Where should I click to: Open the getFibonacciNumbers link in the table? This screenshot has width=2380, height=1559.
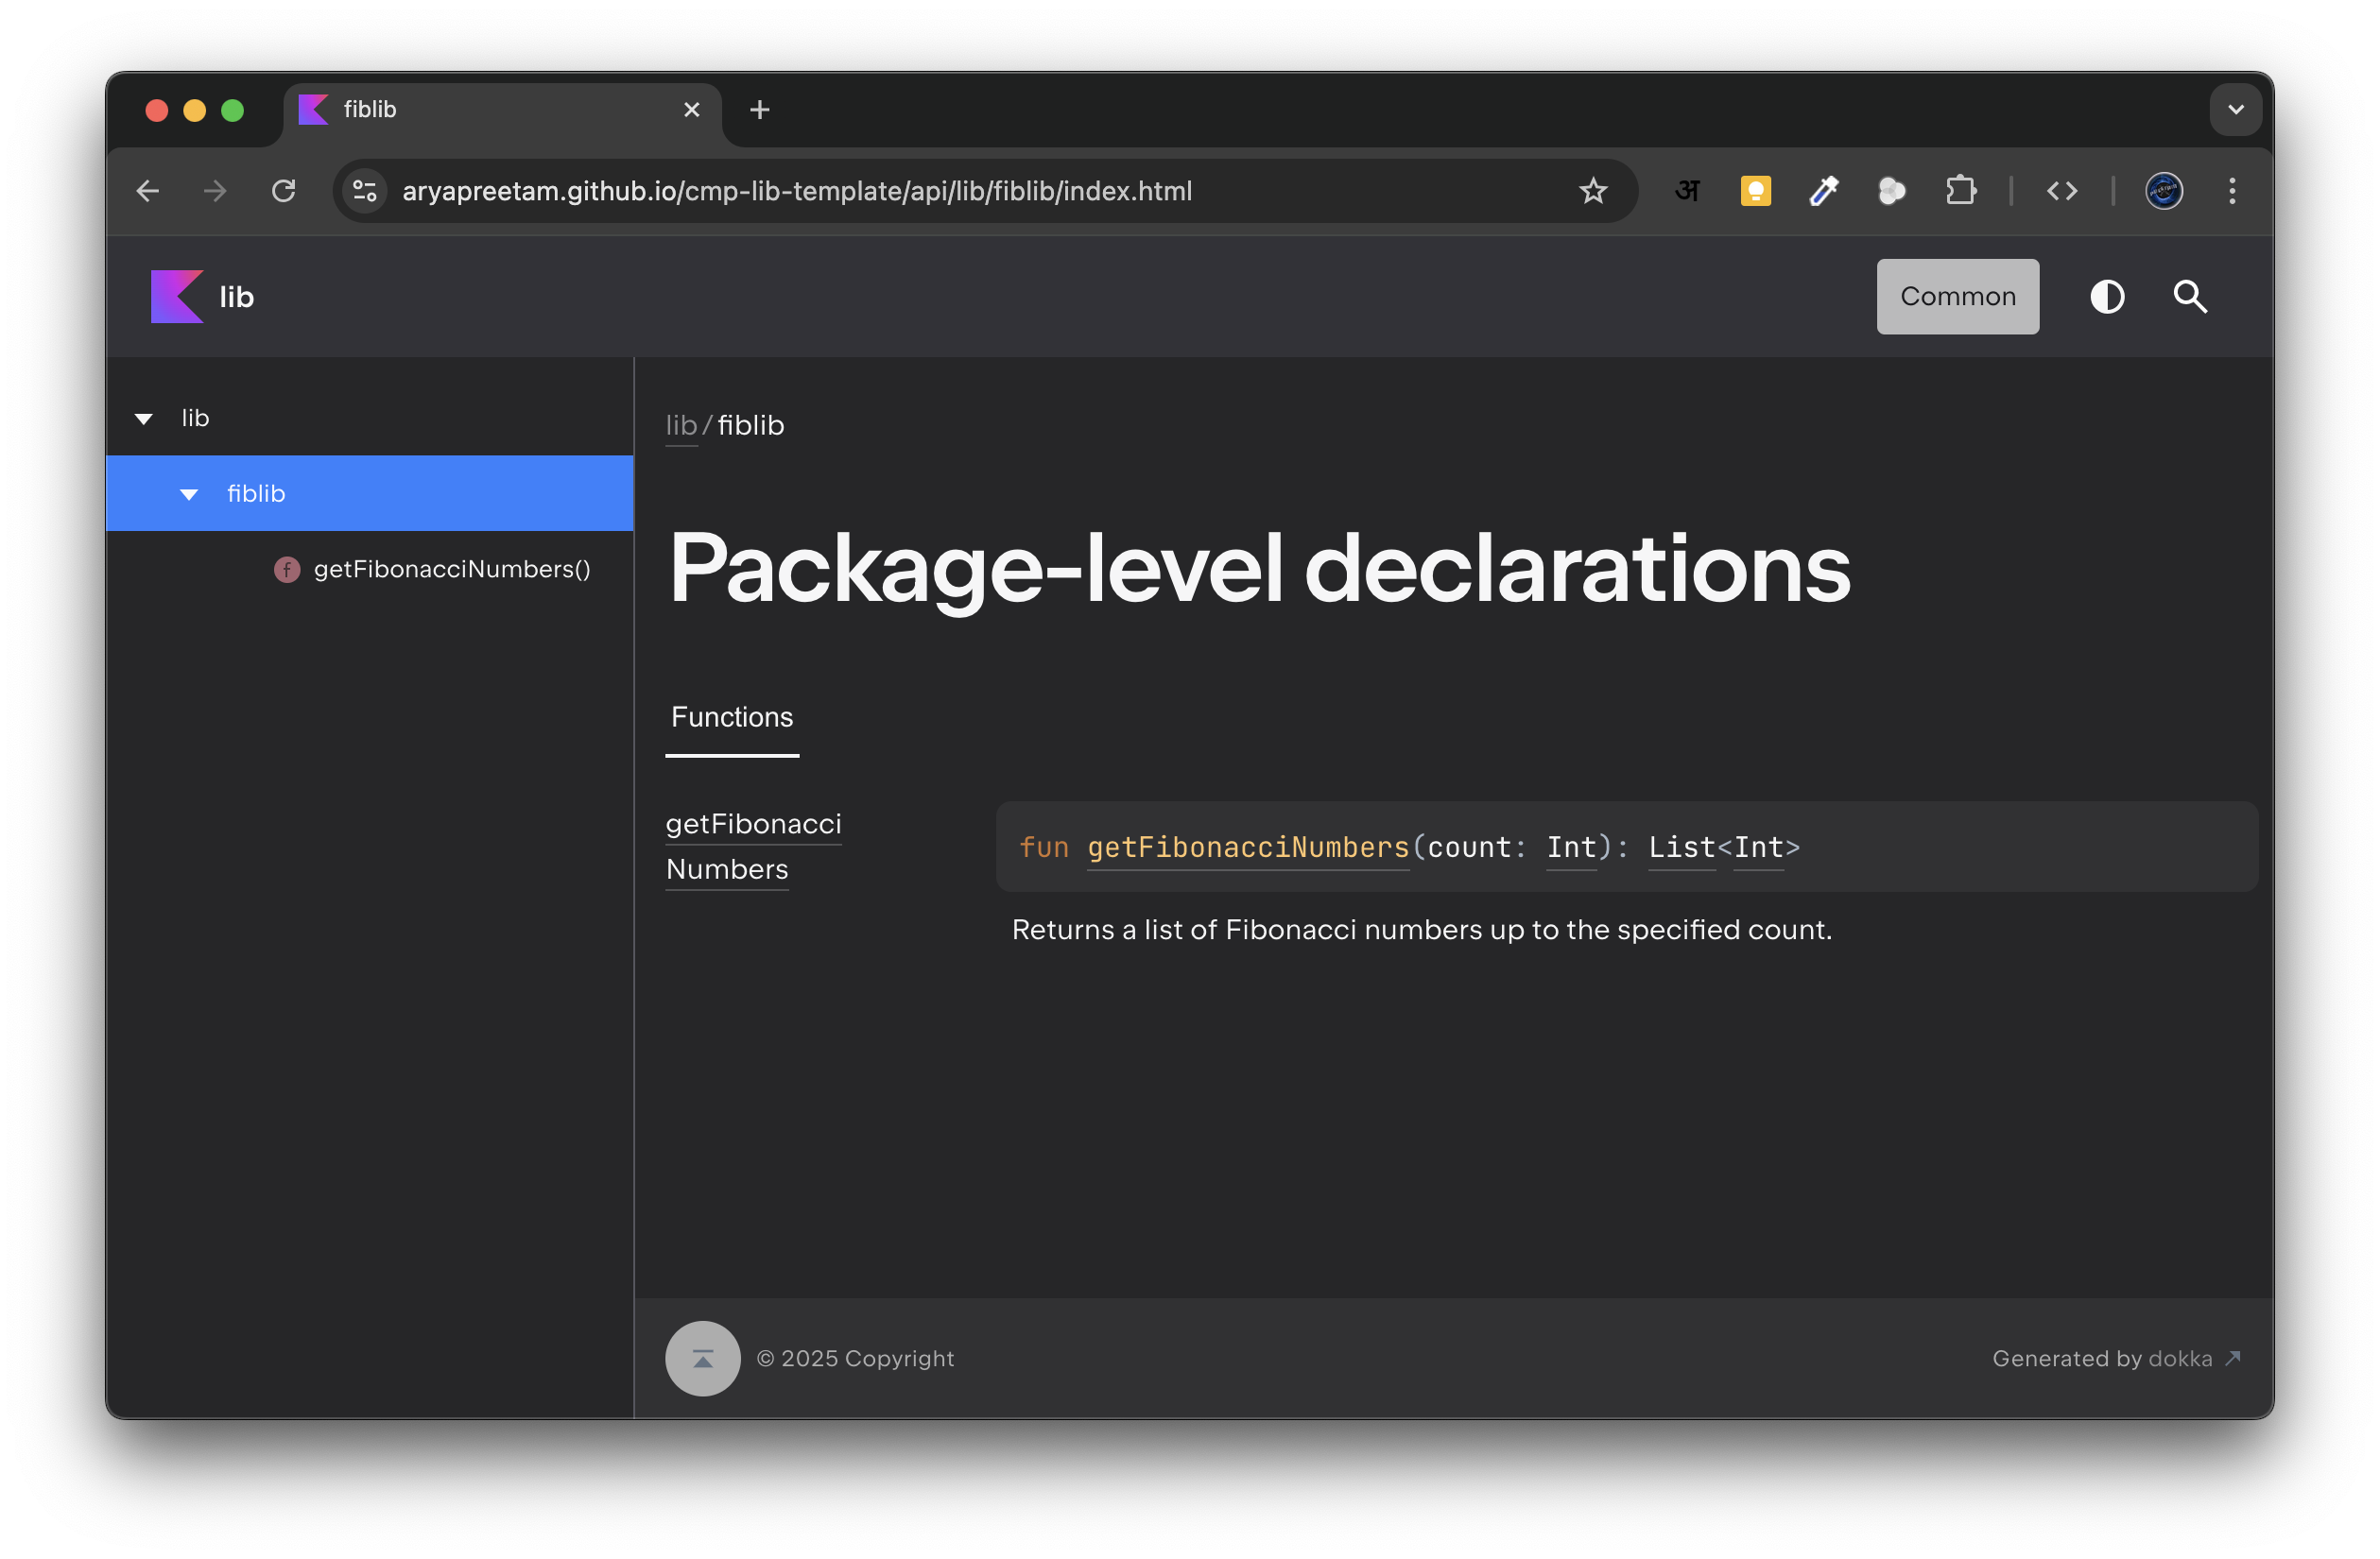[x=753, y=825]
